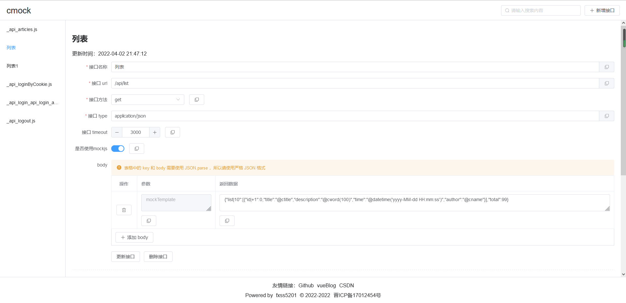Click the 添加 body button

(x=134, y=237)
